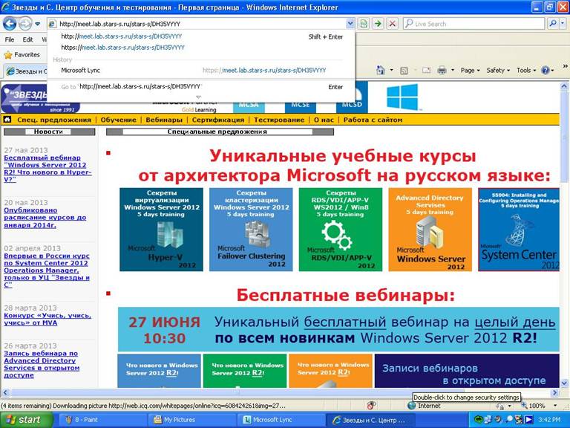
Task: Open Обучение menu item
Action: 119,120
